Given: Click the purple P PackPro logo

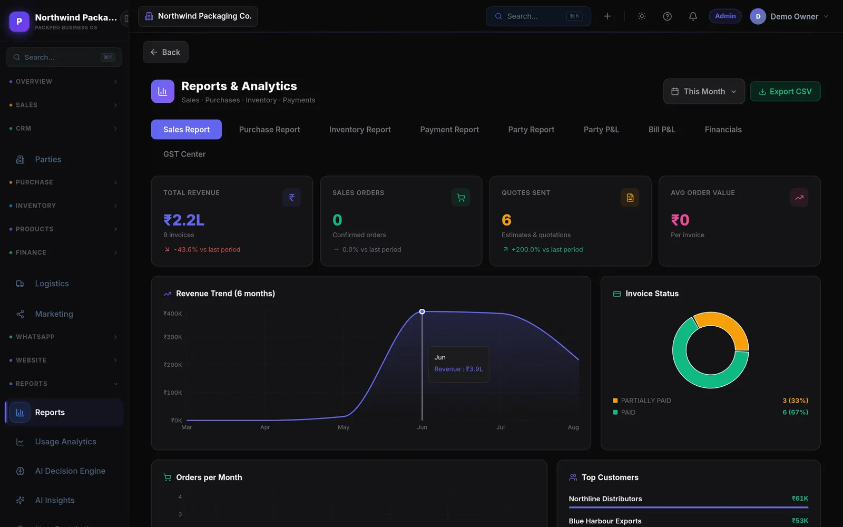Looking at the screenshot, I should (x=19, y=22).
